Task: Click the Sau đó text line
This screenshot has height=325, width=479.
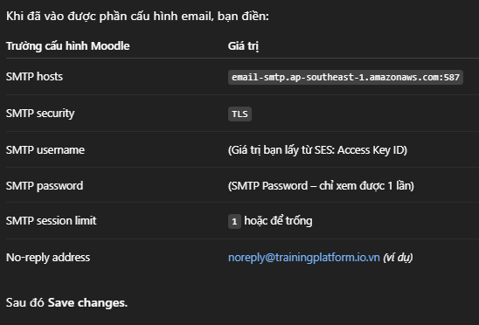Action: tap(66, 302)
